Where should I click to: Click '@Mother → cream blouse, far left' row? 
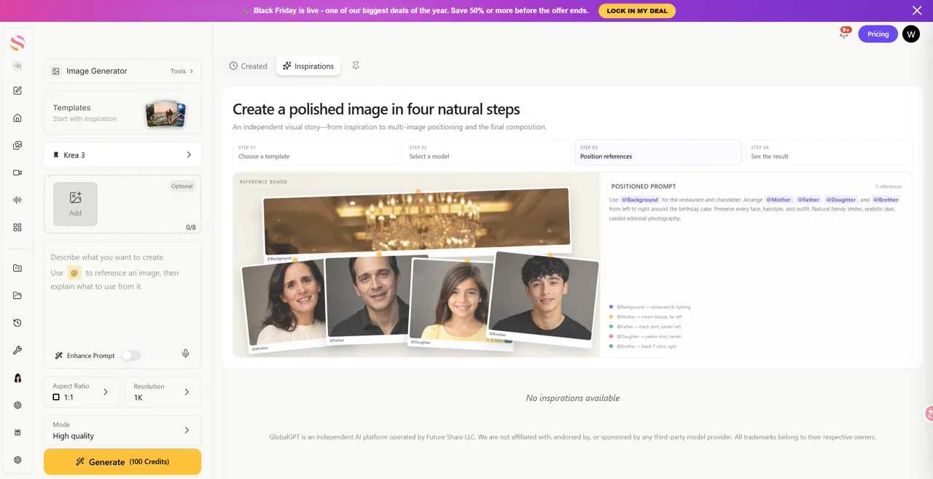pos(646,317)
